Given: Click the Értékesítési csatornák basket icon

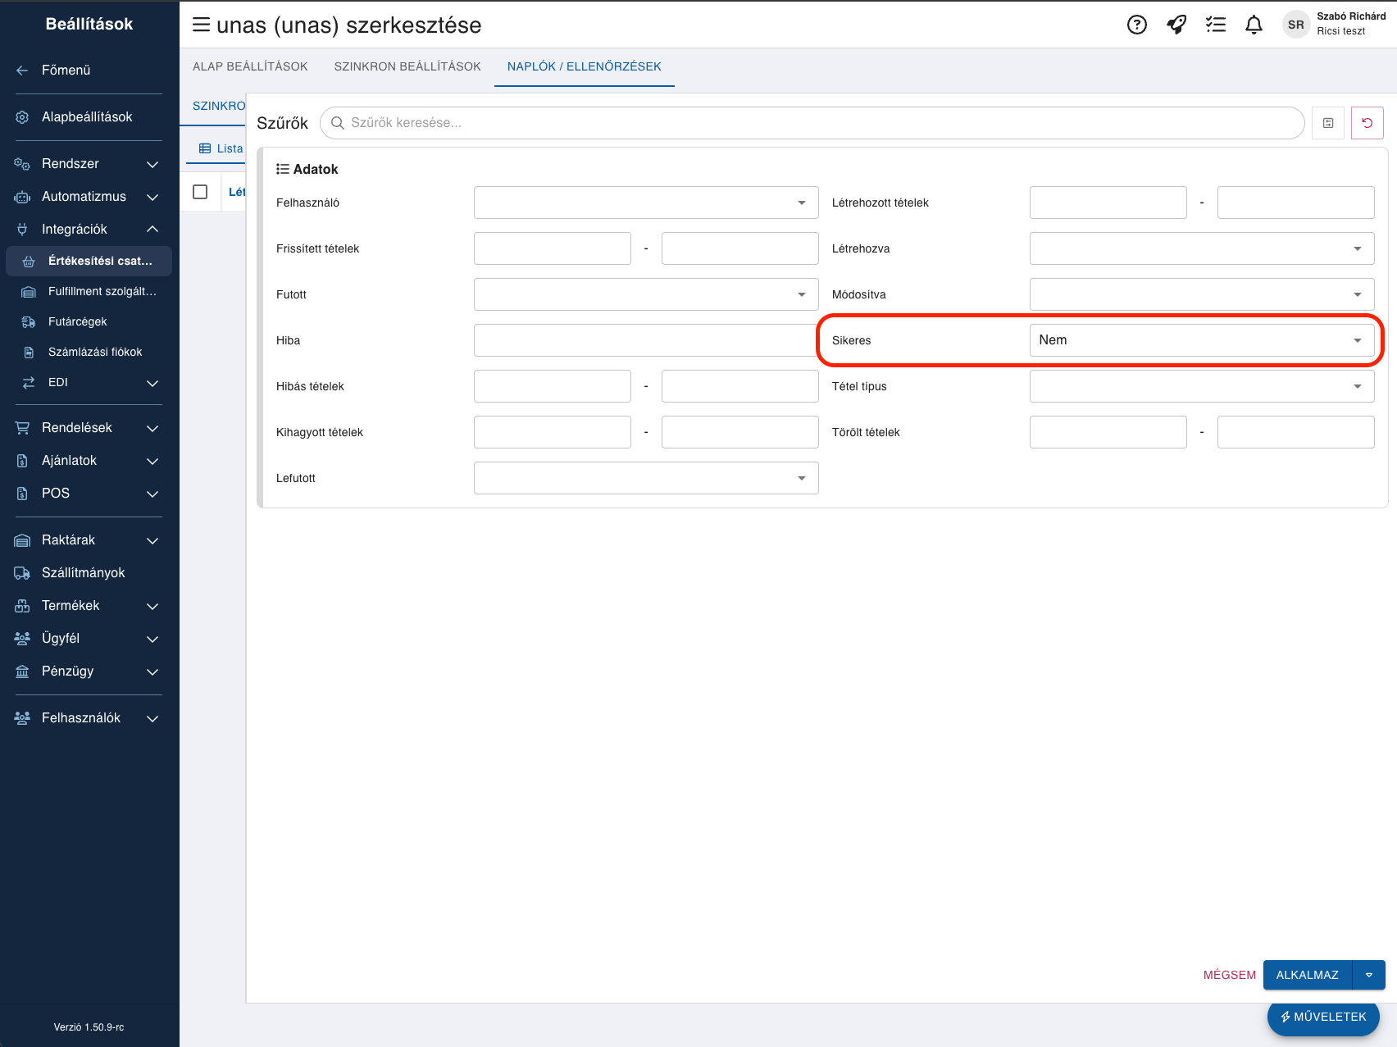Looking at the screenshot, I should 29,262.
